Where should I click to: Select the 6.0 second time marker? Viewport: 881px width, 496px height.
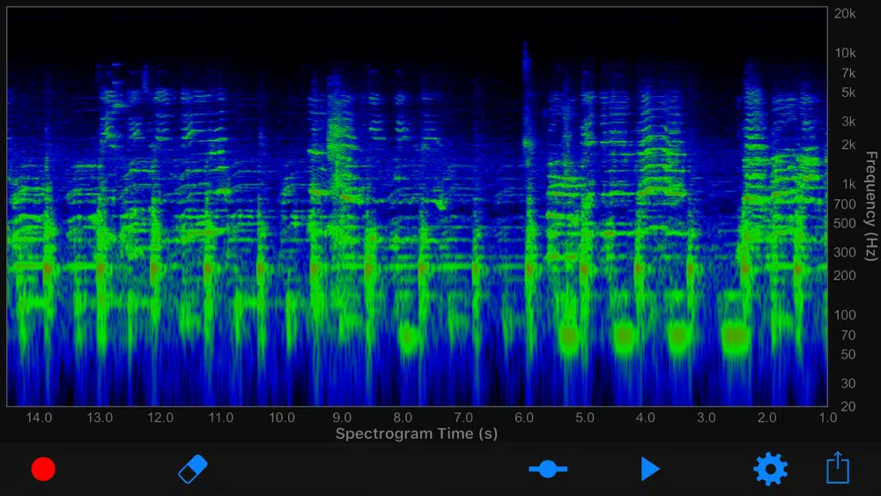coord(523,418)
